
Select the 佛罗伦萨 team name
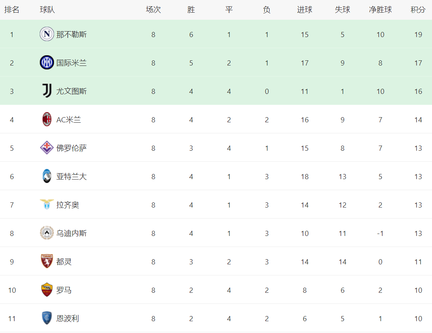pyautogui.click(x=71, y=148)
